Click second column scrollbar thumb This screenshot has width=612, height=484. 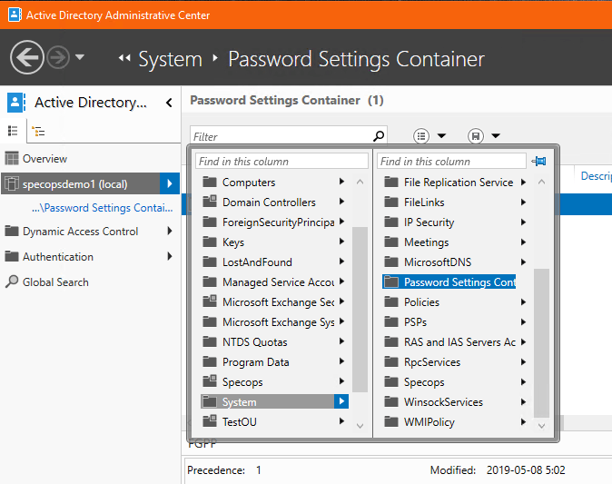(x=541, y=343)
